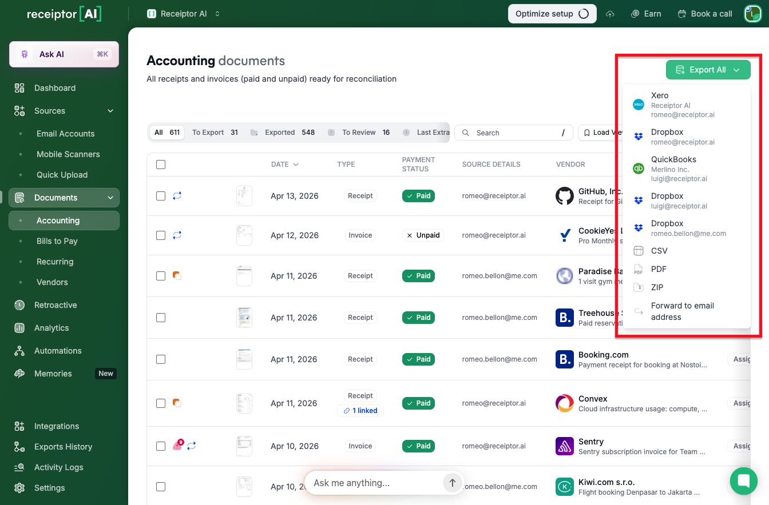Click the Activity Logs icon
The height and width of the screenshot is (505, 769).
(19, 467)
